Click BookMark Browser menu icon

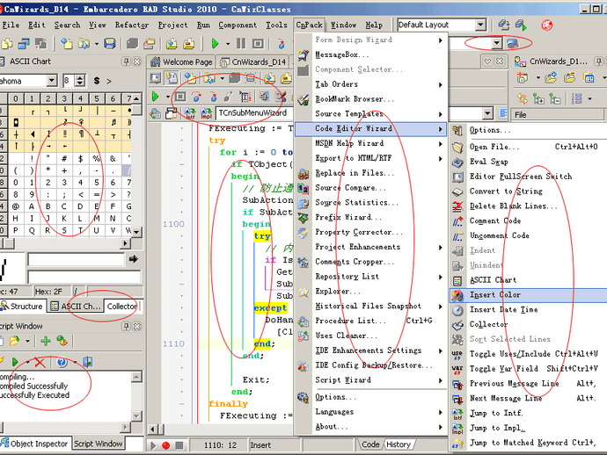[303, 99]
